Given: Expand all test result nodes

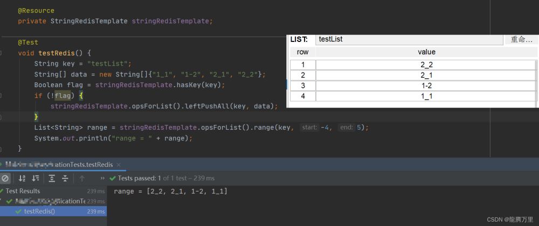Looking at the screenshot, I should pos(52,178).
